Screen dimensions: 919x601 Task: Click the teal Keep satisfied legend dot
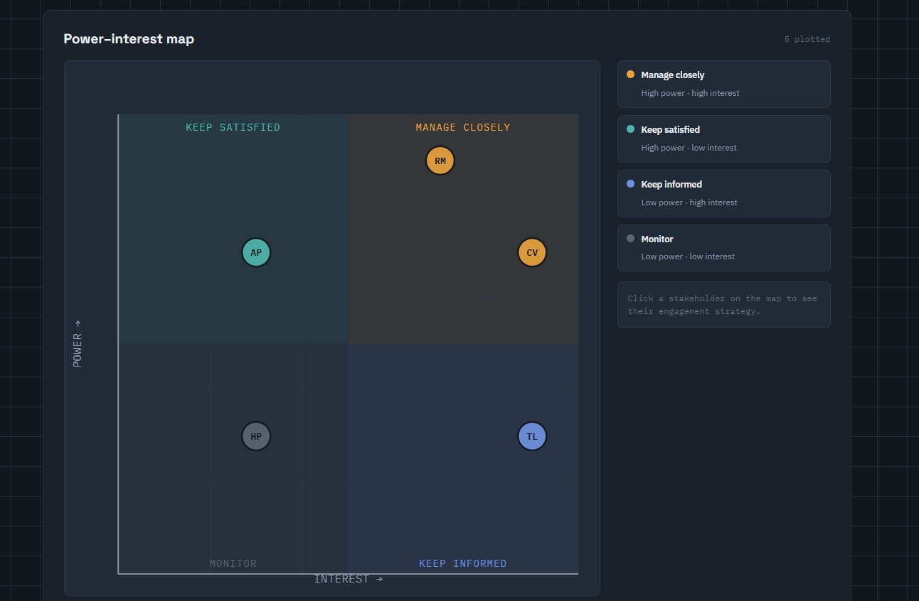[630, 129]
